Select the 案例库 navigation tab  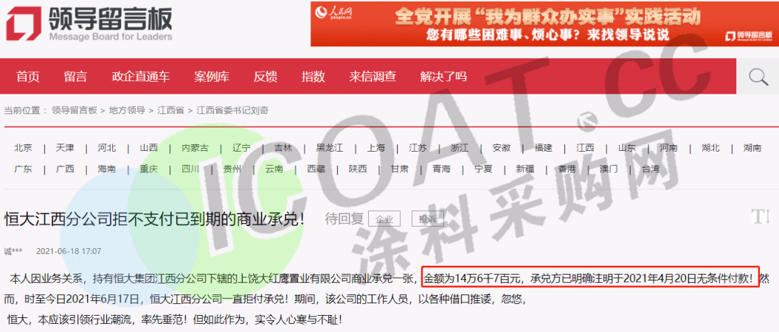[212, 77]
